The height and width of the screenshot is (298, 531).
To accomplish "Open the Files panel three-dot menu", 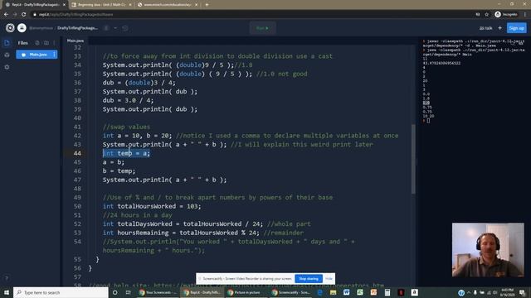I will coord(54,43).
